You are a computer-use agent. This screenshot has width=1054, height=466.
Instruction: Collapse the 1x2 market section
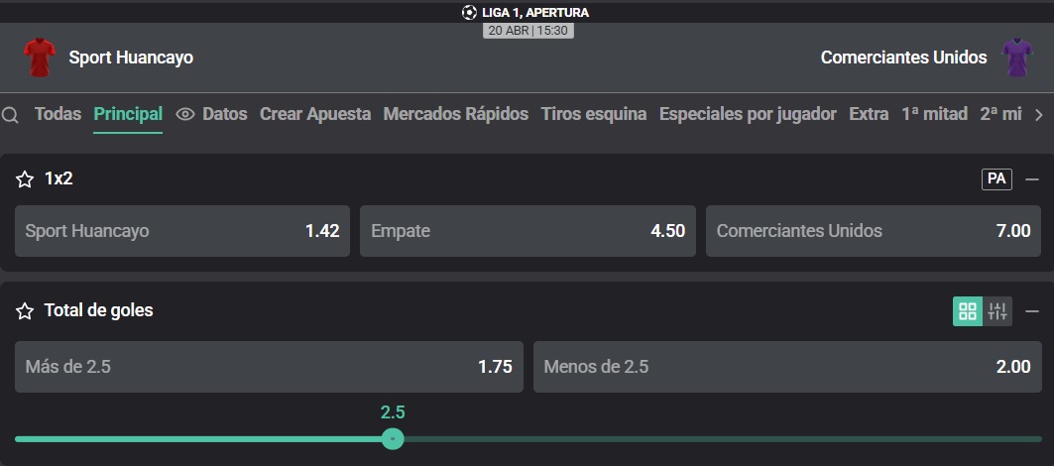pos(1032,179)
